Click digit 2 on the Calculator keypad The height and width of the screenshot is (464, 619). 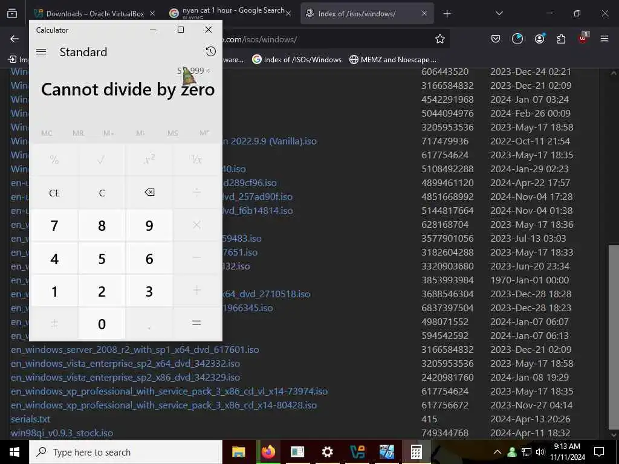click(102, 291)
